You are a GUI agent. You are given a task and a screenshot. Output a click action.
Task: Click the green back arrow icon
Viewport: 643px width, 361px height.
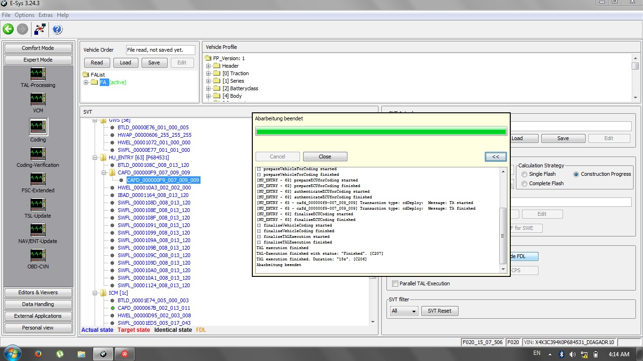pyautogui.click(x=8, y=29)
